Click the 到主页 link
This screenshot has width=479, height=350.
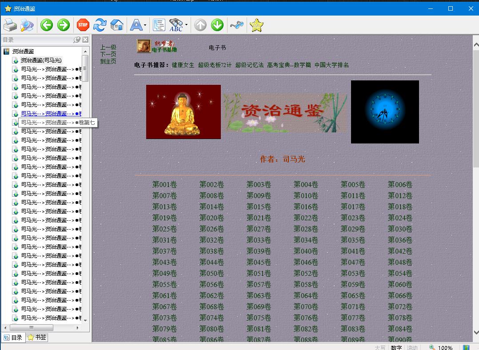click(108, 61)
